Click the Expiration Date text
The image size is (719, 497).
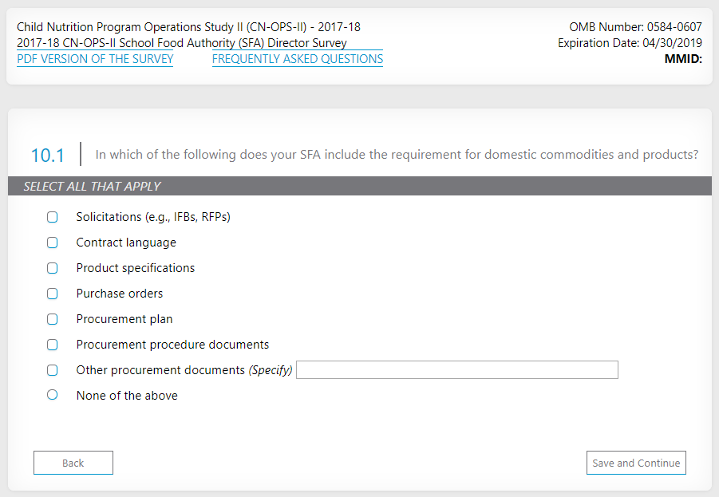[x=630, y=43]
